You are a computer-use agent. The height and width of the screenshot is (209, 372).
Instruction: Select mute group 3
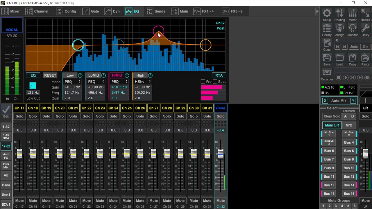coord(335,206)
